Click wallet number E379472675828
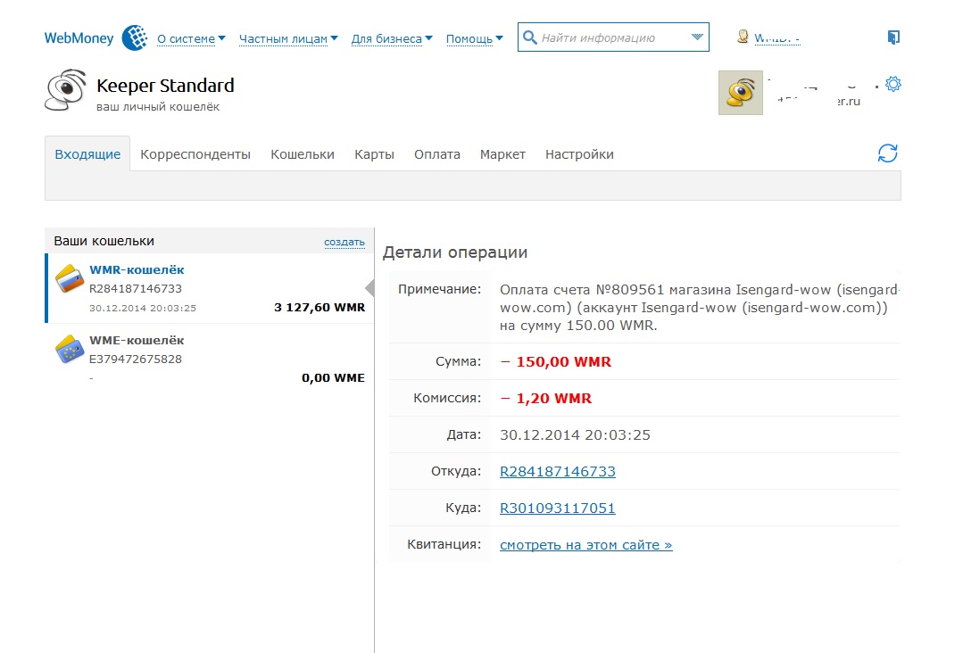The width and height of the screenshot is (963, 653). (135, 359)
